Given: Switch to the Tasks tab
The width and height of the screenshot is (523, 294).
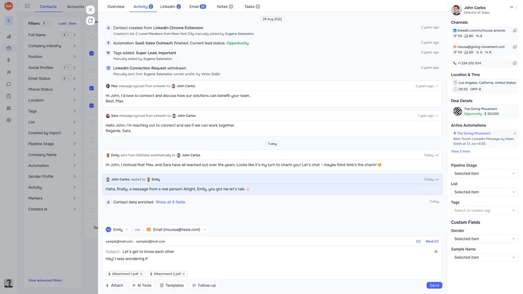Looking at the screenshot, I should [252, 6].
